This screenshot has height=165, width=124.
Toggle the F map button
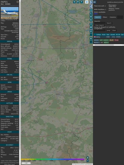(x=91, y=42)
